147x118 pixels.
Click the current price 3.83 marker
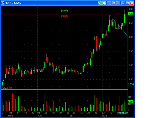pos(131,14)
